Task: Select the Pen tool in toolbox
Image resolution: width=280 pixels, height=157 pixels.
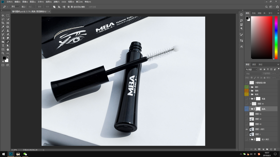Action: [8, 42]
